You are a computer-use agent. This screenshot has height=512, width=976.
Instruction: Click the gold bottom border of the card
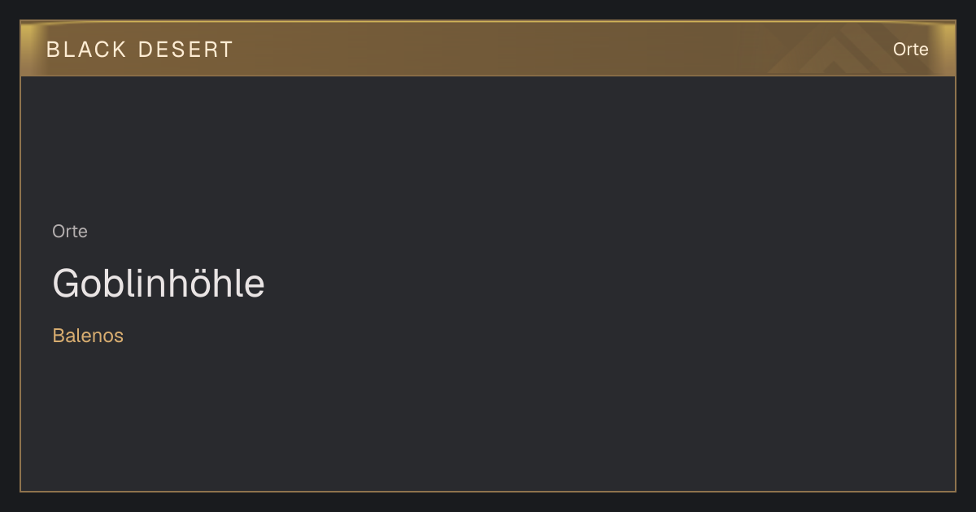coord(488,491)
